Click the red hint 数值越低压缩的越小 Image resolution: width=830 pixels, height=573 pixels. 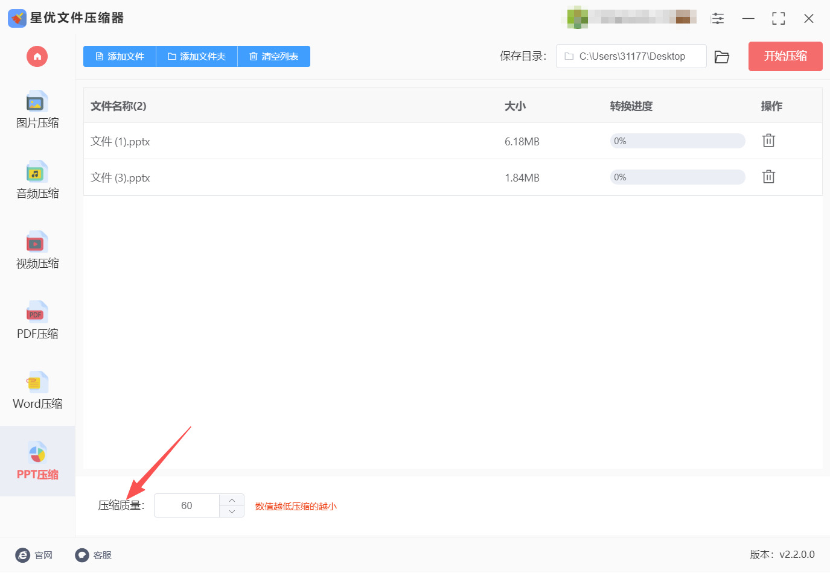click(296, 506)
